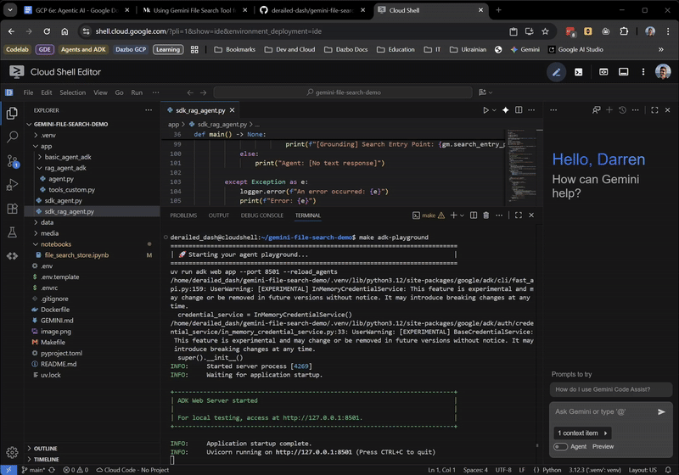The height and width of the screenshot is (475, 679).
Task: Split the editor with the split icon
Action: [519, 110]
